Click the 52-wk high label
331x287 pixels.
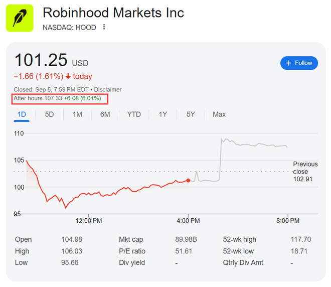tap(240, 239)
